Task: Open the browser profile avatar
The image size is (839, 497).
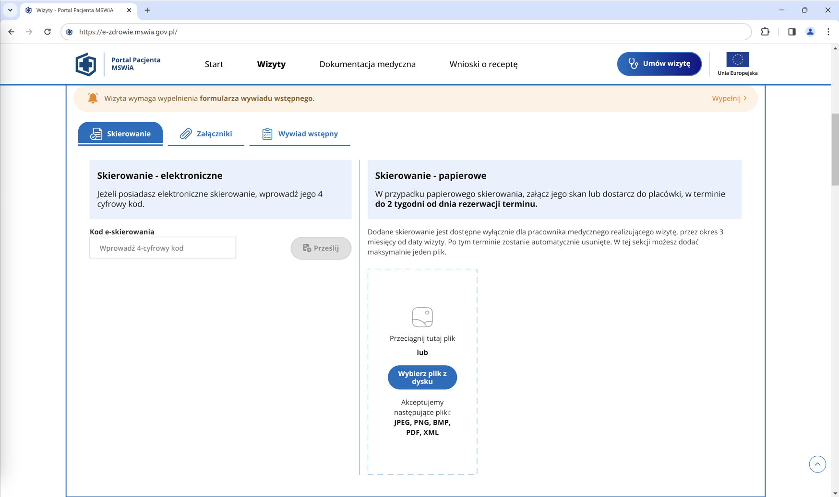Action: point(810,32)
